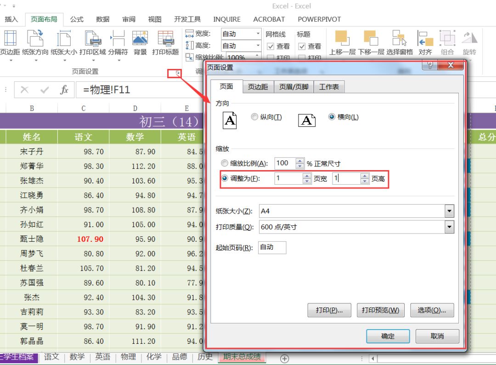Image resolution: width=496 pixels, height=365 pixels.
Task: Click the fx insert function icon
Action: coord(64,90)
